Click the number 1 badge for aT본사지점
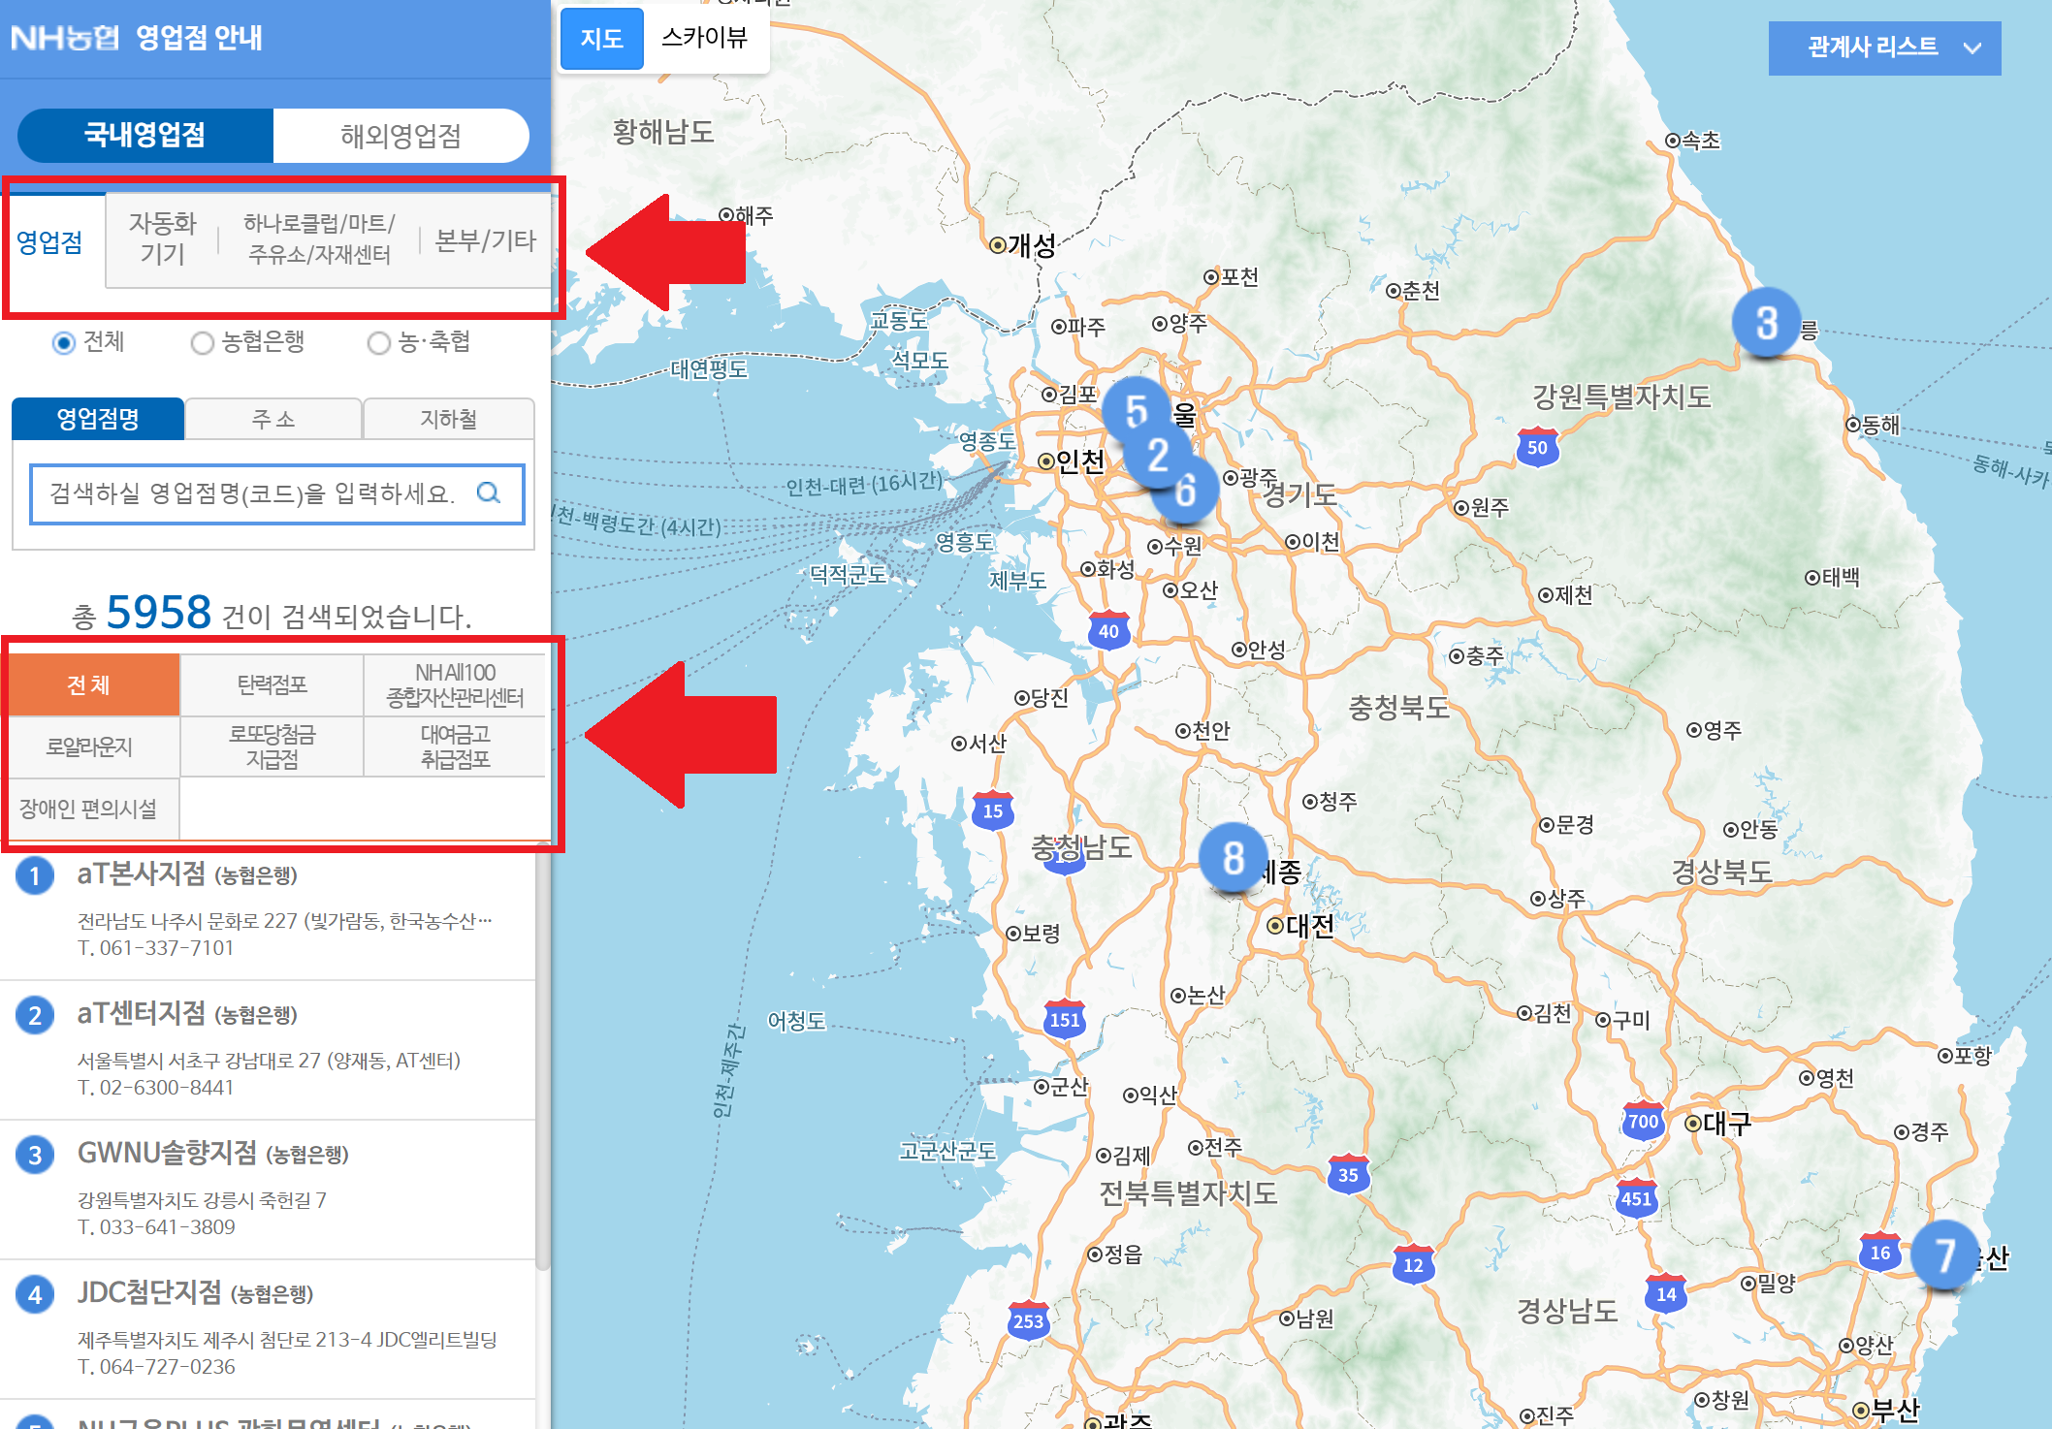Screen dimensions: 2052x1429 tap(35, 875)
